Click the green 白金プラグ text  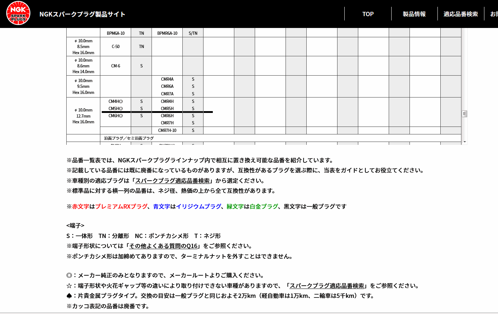coord(264,206)
